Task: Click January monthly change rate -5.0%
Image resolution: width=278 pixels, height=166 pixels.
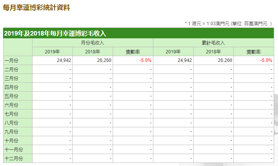Action: 145,60
